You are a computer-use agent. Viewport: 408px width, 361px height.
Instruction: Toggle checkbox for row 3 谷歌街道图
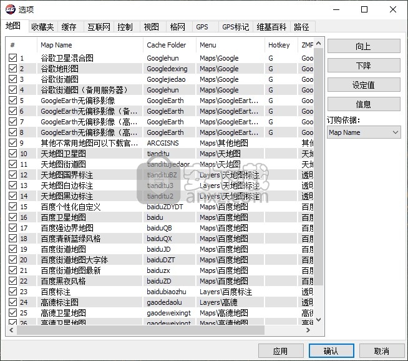12,79
